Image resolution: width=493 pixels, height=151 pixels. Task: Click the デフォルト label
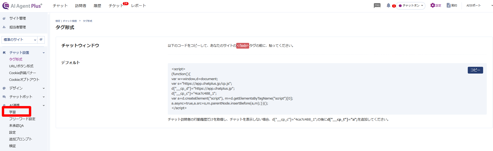[x=71, y=63]
